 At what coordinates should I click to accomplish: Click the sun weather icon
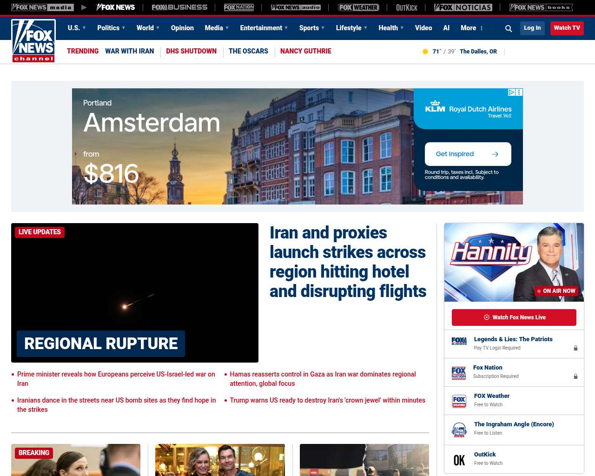[425, 52]
